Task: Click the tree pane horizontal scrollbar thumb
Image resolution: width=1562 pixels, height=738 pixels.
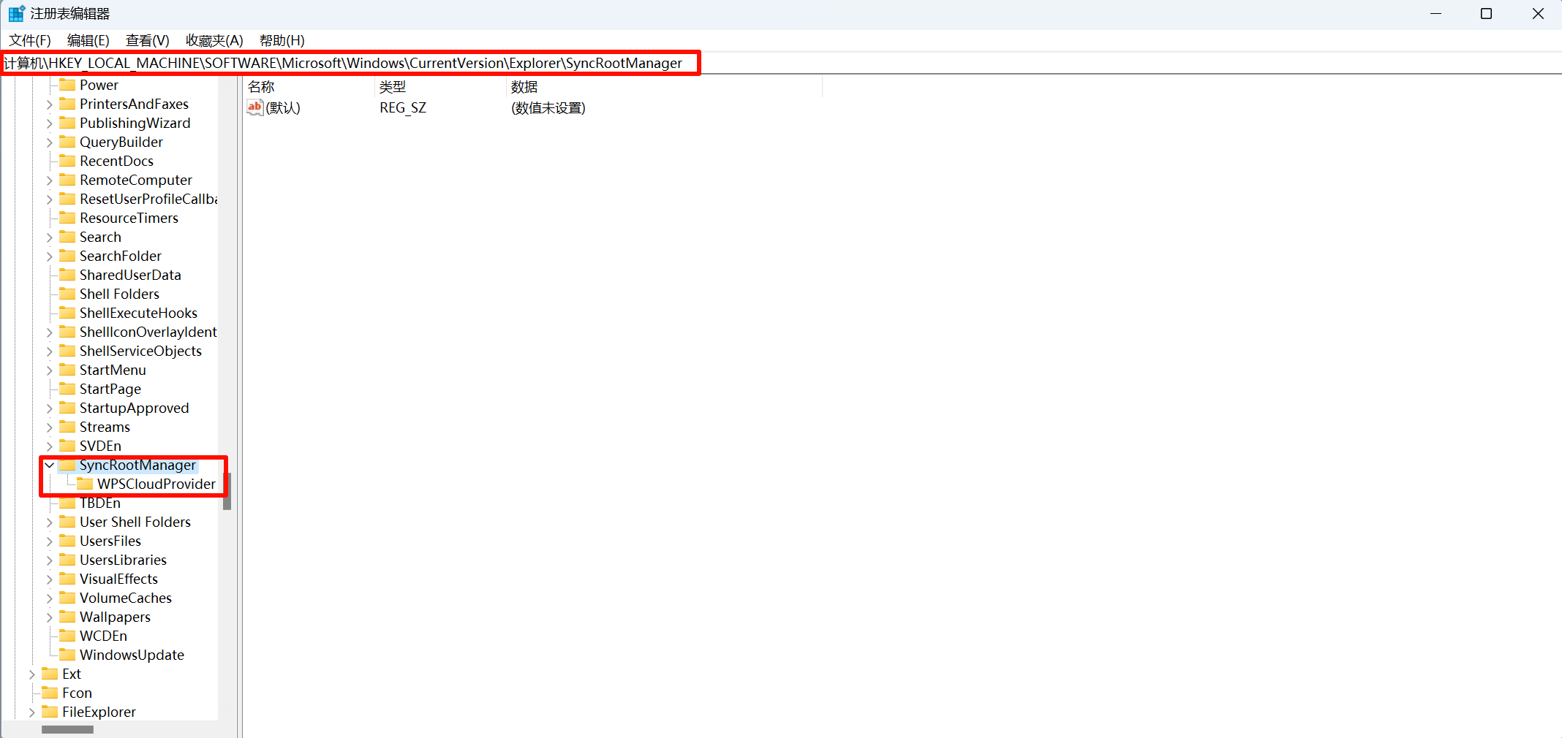Action: pyautogui.click(x=67, y=729)
